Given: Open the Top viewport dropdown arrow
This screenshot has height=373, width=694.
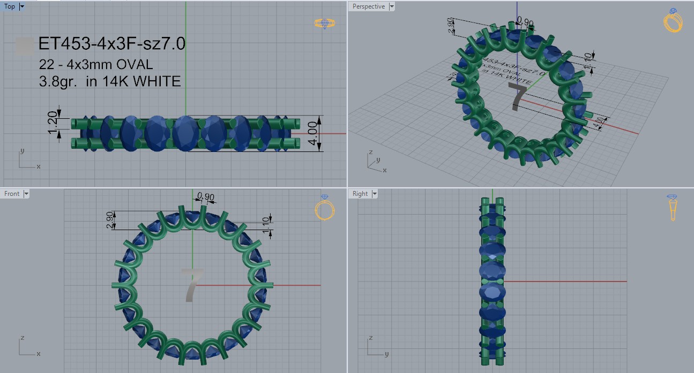Looking at the screenshot, I should point(22,6).
